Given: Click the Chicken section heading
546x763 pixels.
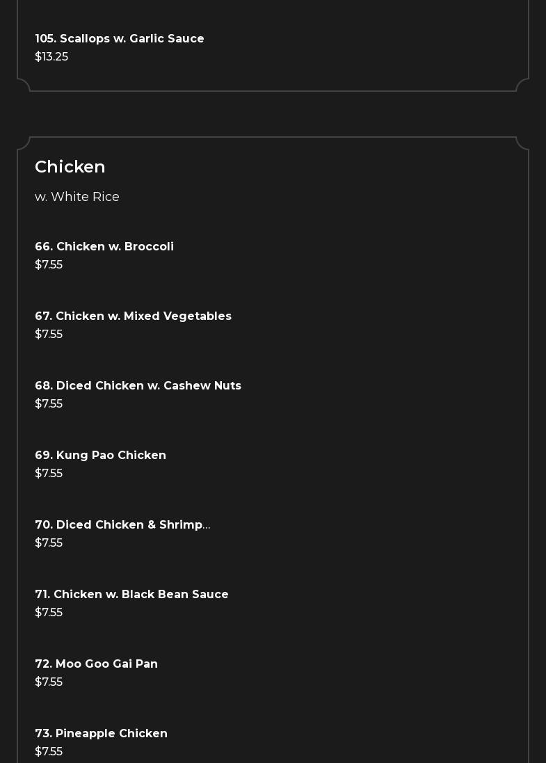Looking at the screenshot, I should coord(70,167).
